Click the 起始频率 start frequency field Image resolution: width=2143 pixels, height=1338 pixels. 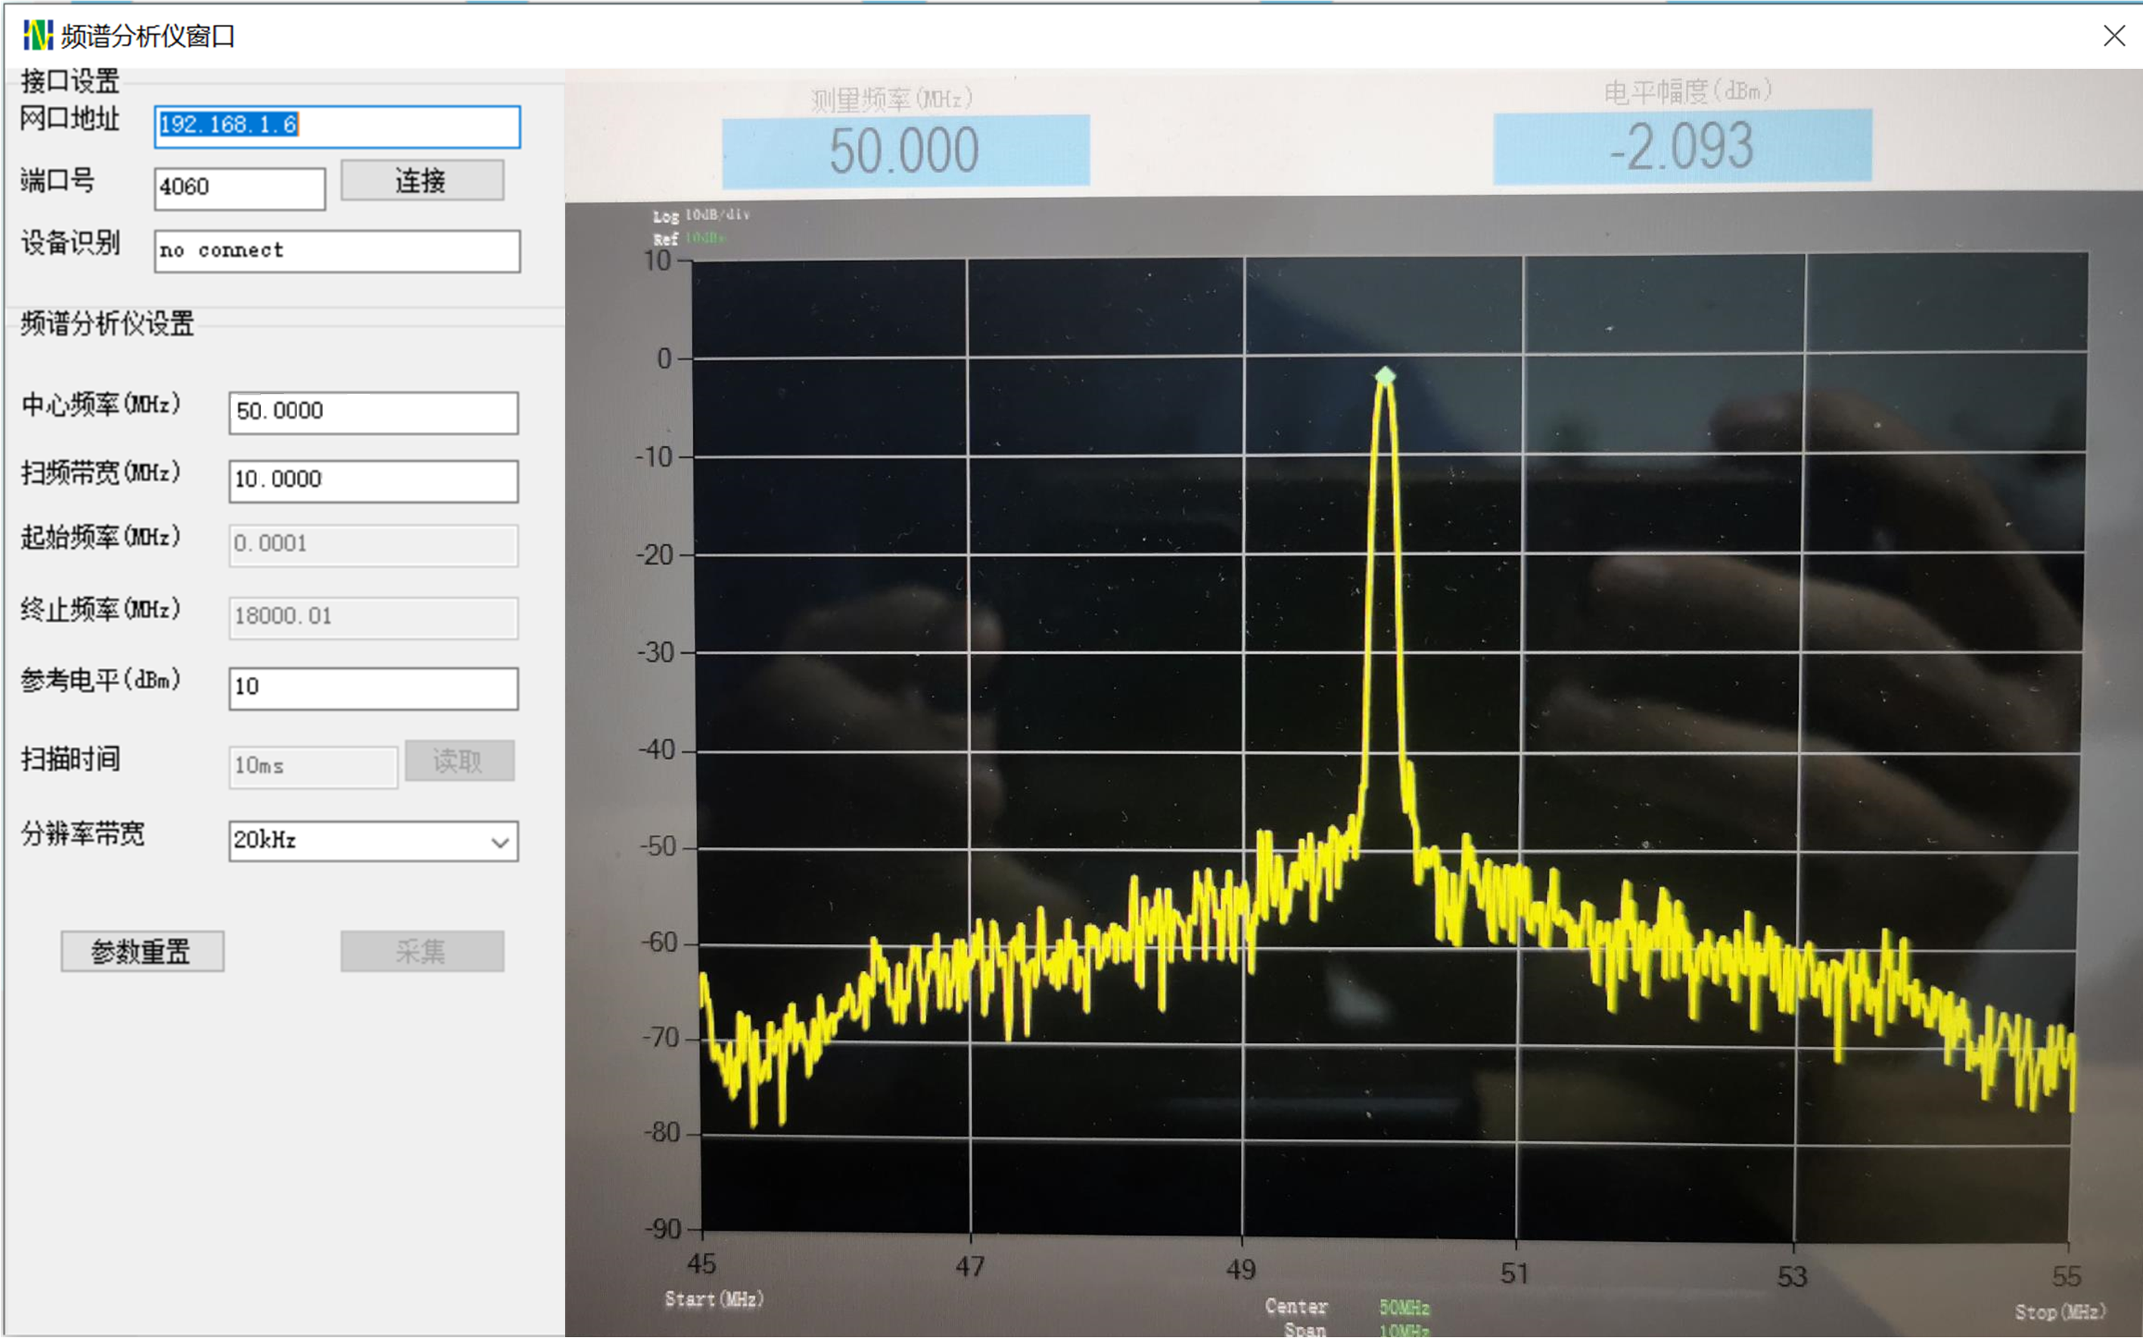point(372,545)
